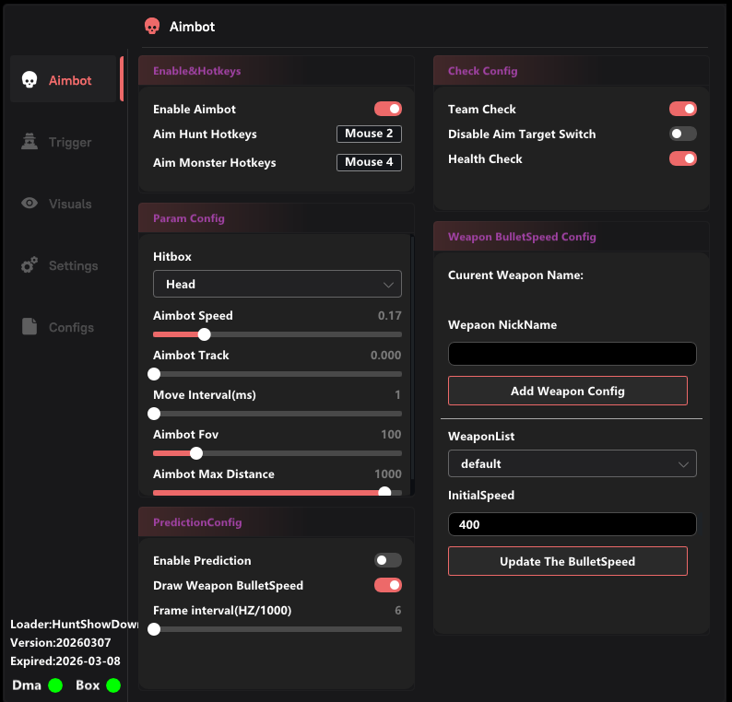
Task: Click the Visuals eye icon
Action: (30, 204)
